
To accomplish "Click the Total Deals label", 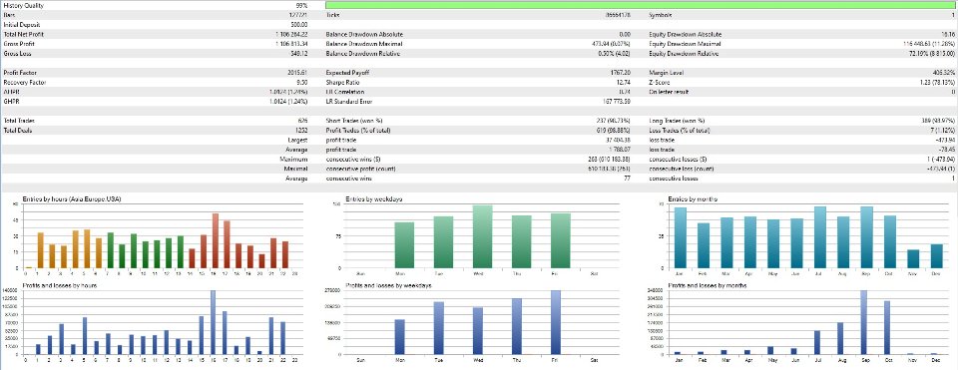I will click(17, 130).
